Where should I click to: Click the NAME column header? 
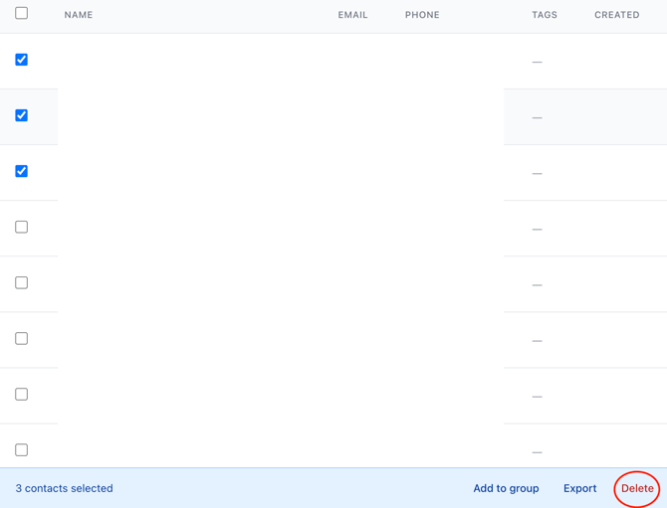[79, 15]
